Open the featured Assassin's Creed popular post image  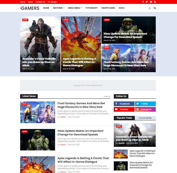135,135
